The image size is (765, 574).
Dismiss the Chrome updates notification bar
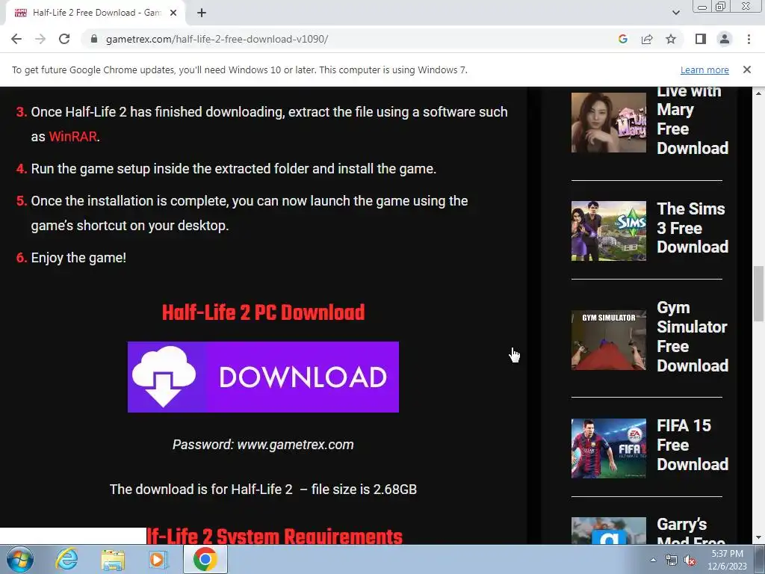746,70
